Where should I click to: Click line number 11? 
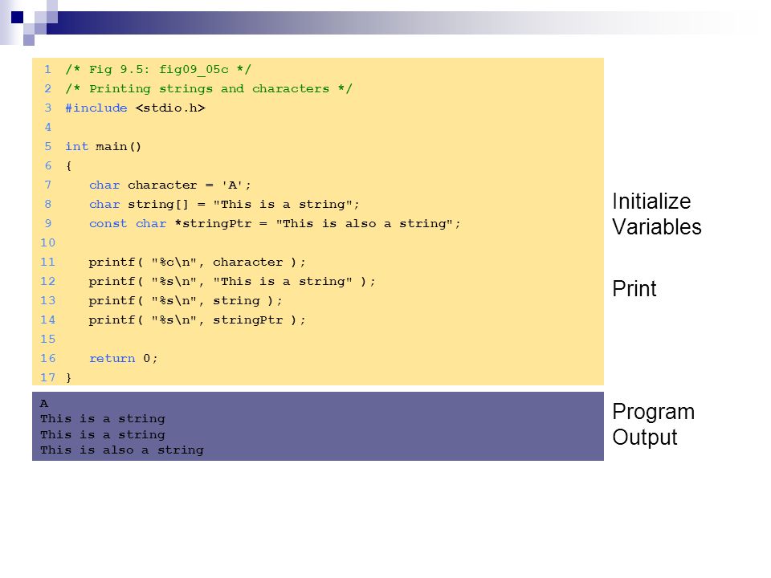(x=47, y=262)
